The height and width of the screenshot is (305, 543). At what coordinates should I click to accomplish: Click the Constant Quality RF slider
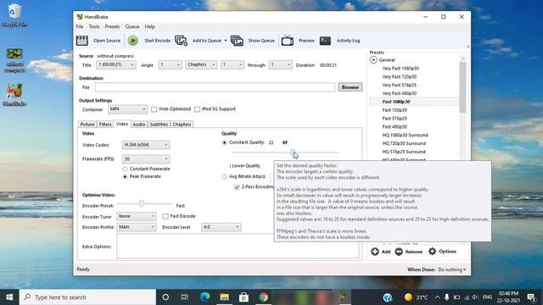285,152
